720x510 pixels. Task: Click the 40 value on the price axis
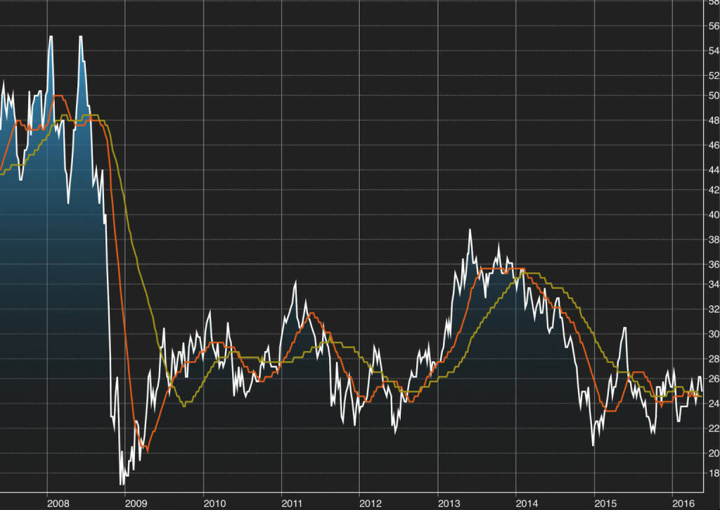(714, 215)
